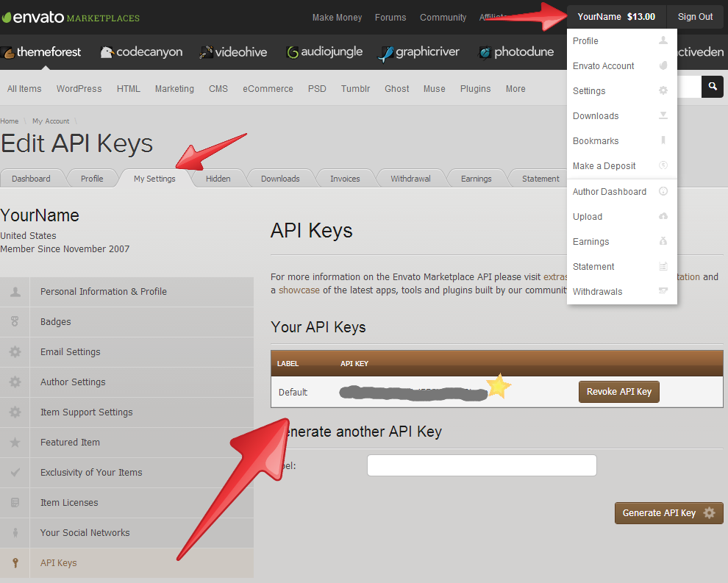
Task: Click download arrow icon beside Downloads
Action: click(663, 115)
